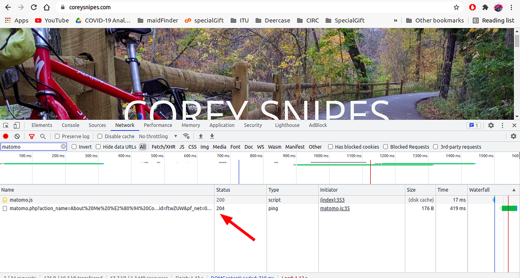Image resolution: width=520 pixels, height=278 pixels.
Task: Open DevTools settings gear
Action: coord(491,125)
